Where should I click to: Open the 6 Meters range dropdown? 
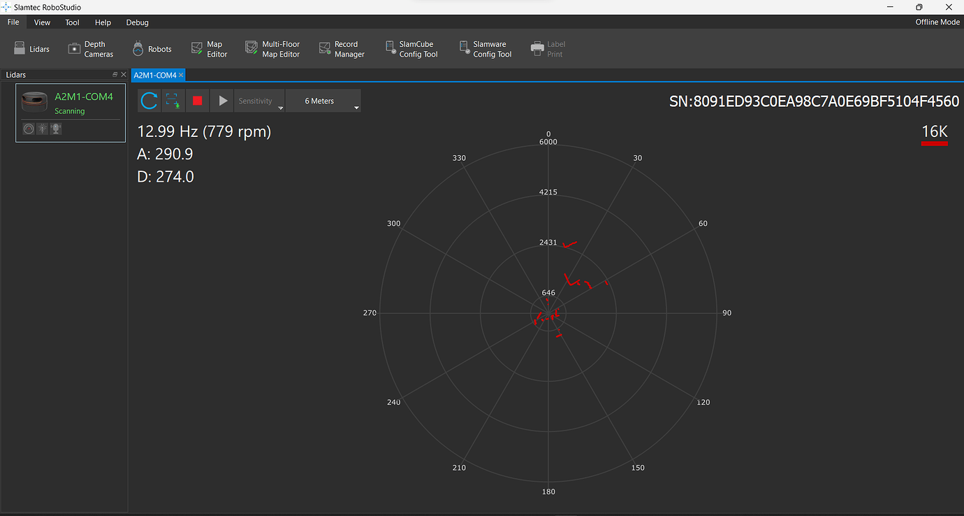tap(323, 100)
